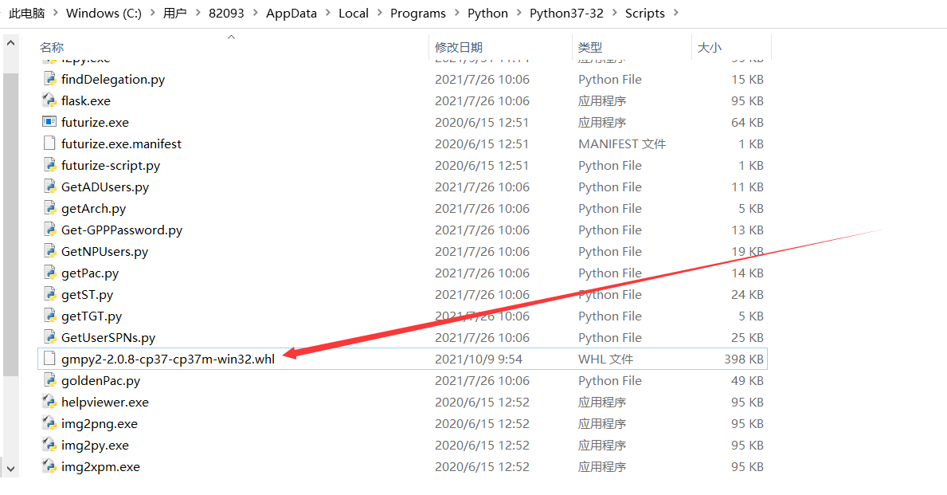Sort files by 类型 column

[x=589, y=47]
